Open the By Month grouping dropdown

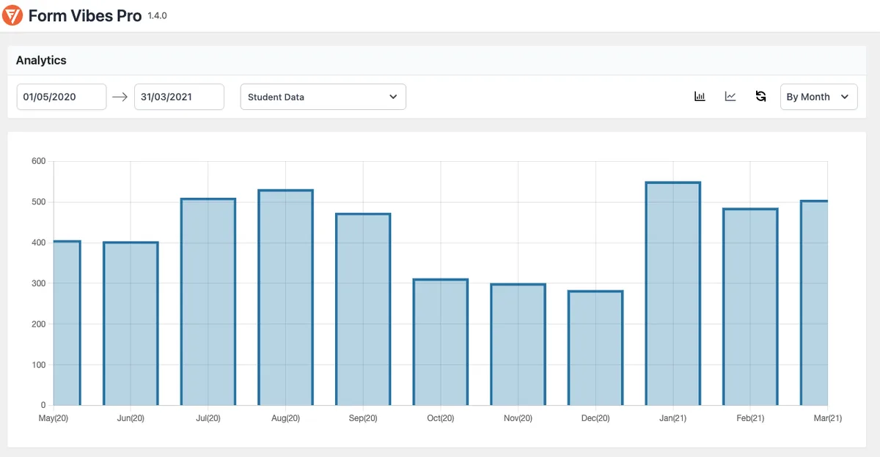tap(819, 97)
